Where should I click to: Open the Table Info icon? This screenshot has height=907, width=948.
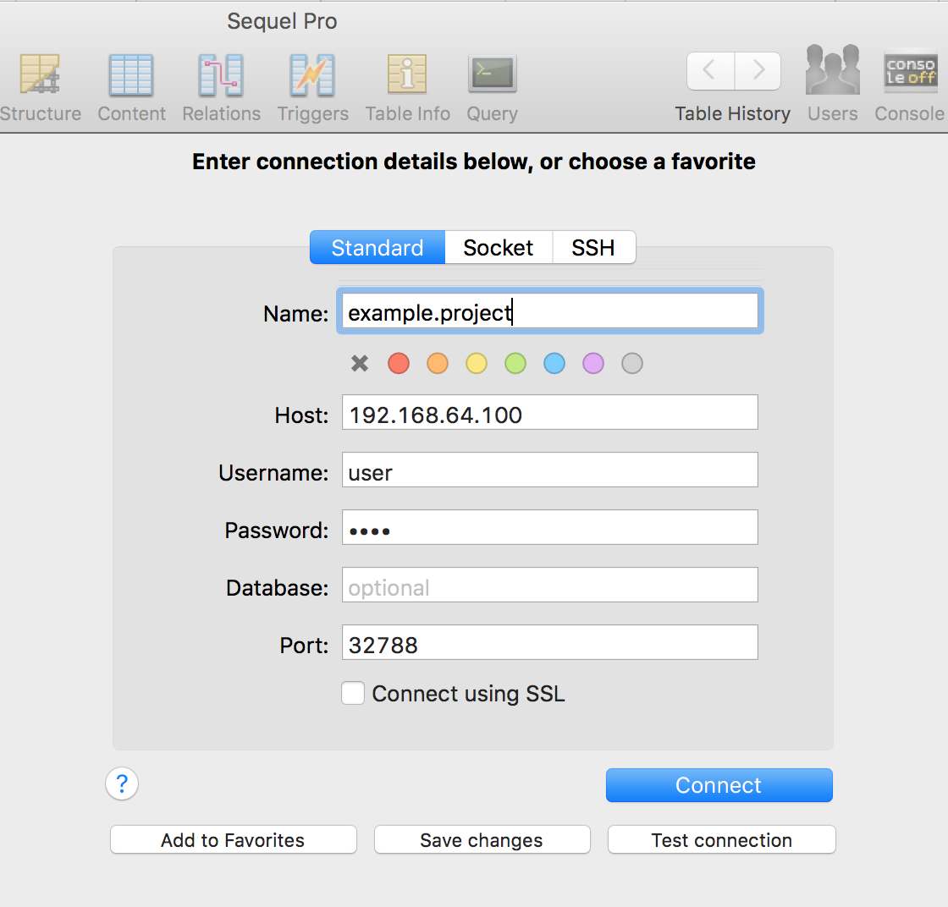click(x=407, y=74)
